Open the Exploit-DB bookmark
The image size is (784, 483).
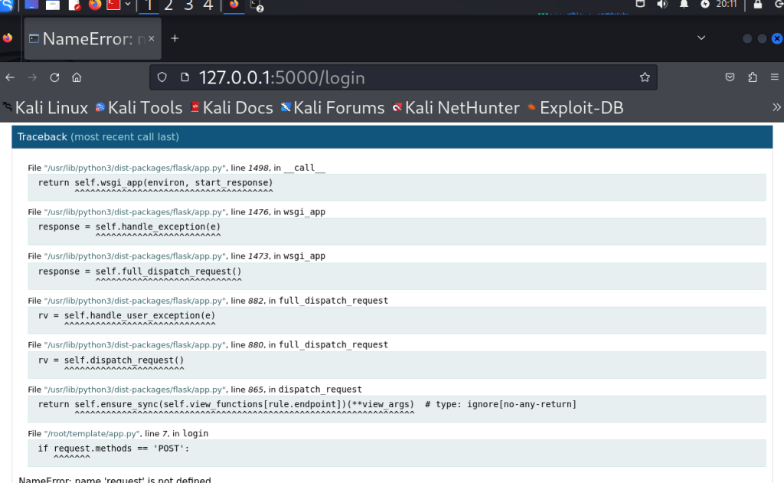pos(574,108)
